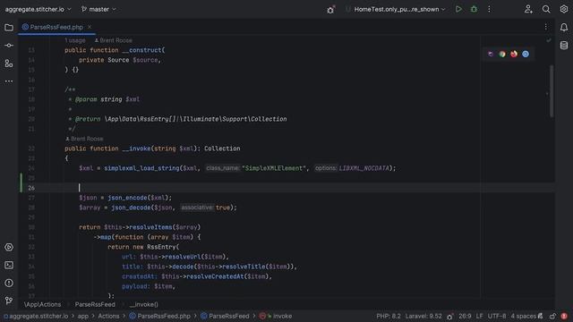Click the RssEntry class name

click(161, 247)
